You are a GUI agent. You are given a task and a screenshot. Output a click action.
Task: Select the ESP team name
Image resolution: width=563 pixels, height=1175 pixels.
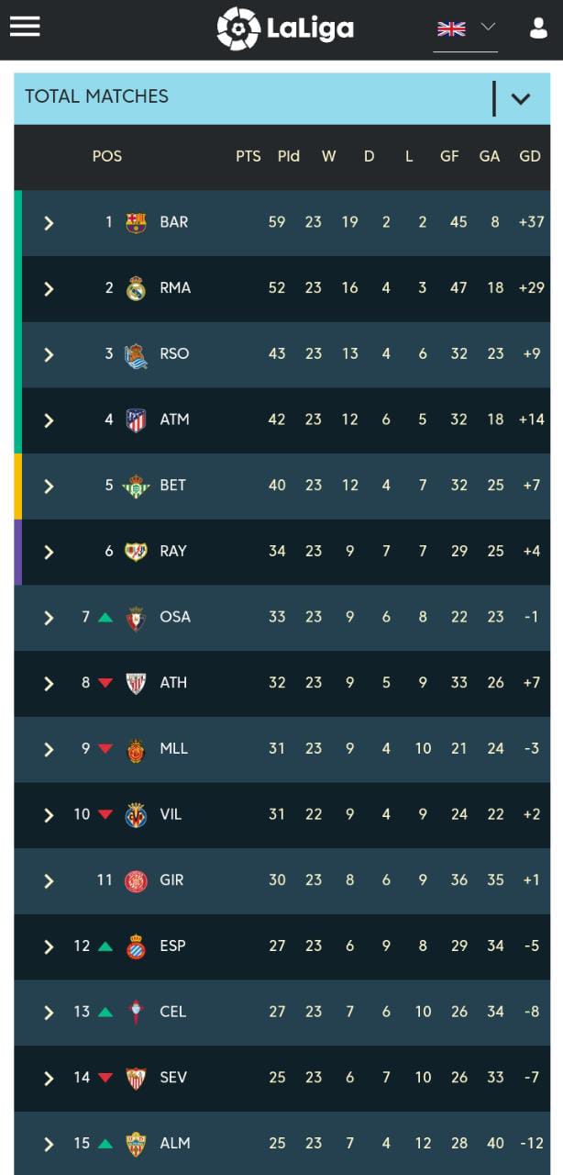point(172,946)
